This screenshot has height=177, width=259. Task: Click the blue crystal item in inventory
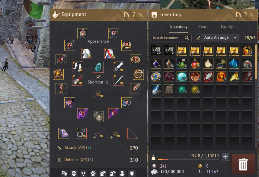pyautogui.click(x=234, y=64)
